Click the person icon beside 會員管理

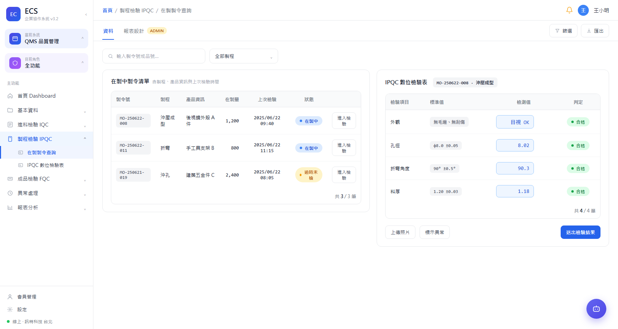10,297
